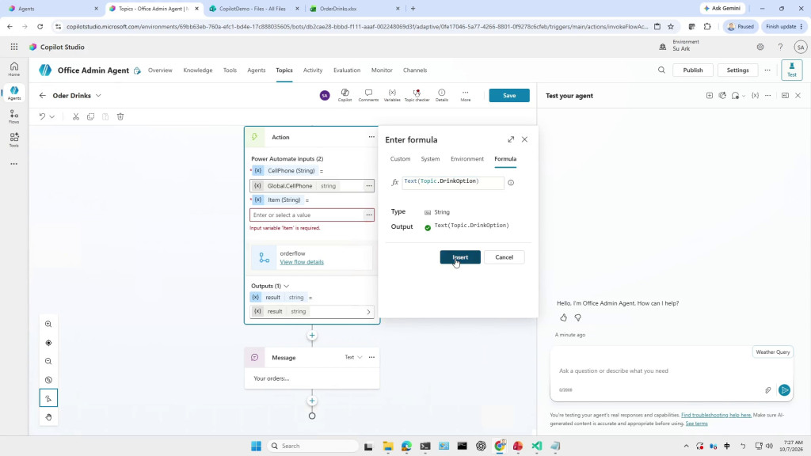Send the test chat message
The width and height of the screenshot is (811, 456).
(x=784, y=390)
